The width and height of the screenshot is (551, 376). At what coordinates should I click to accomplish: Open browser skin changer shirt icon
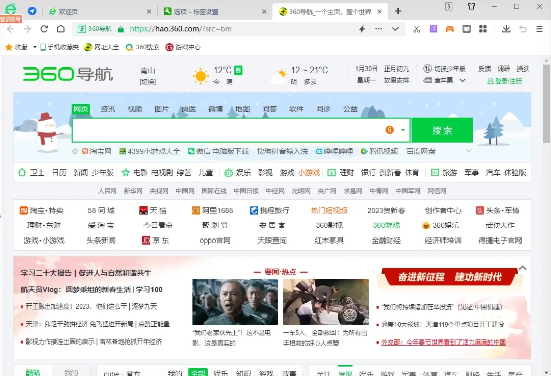(471, 7)
